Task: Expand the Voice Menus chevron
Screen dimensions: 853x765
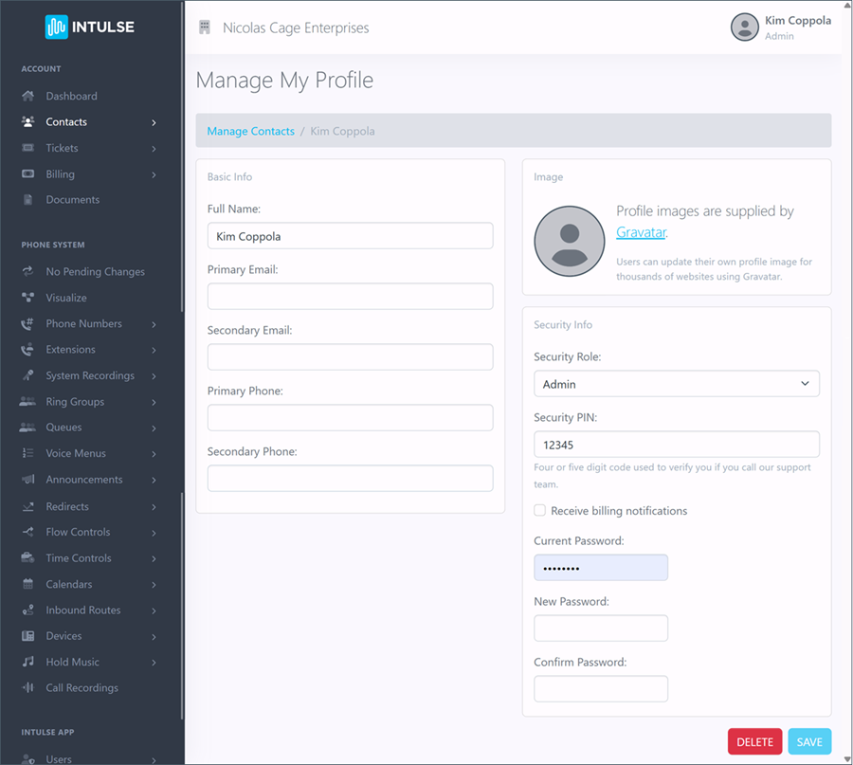Action: [154, 454]
